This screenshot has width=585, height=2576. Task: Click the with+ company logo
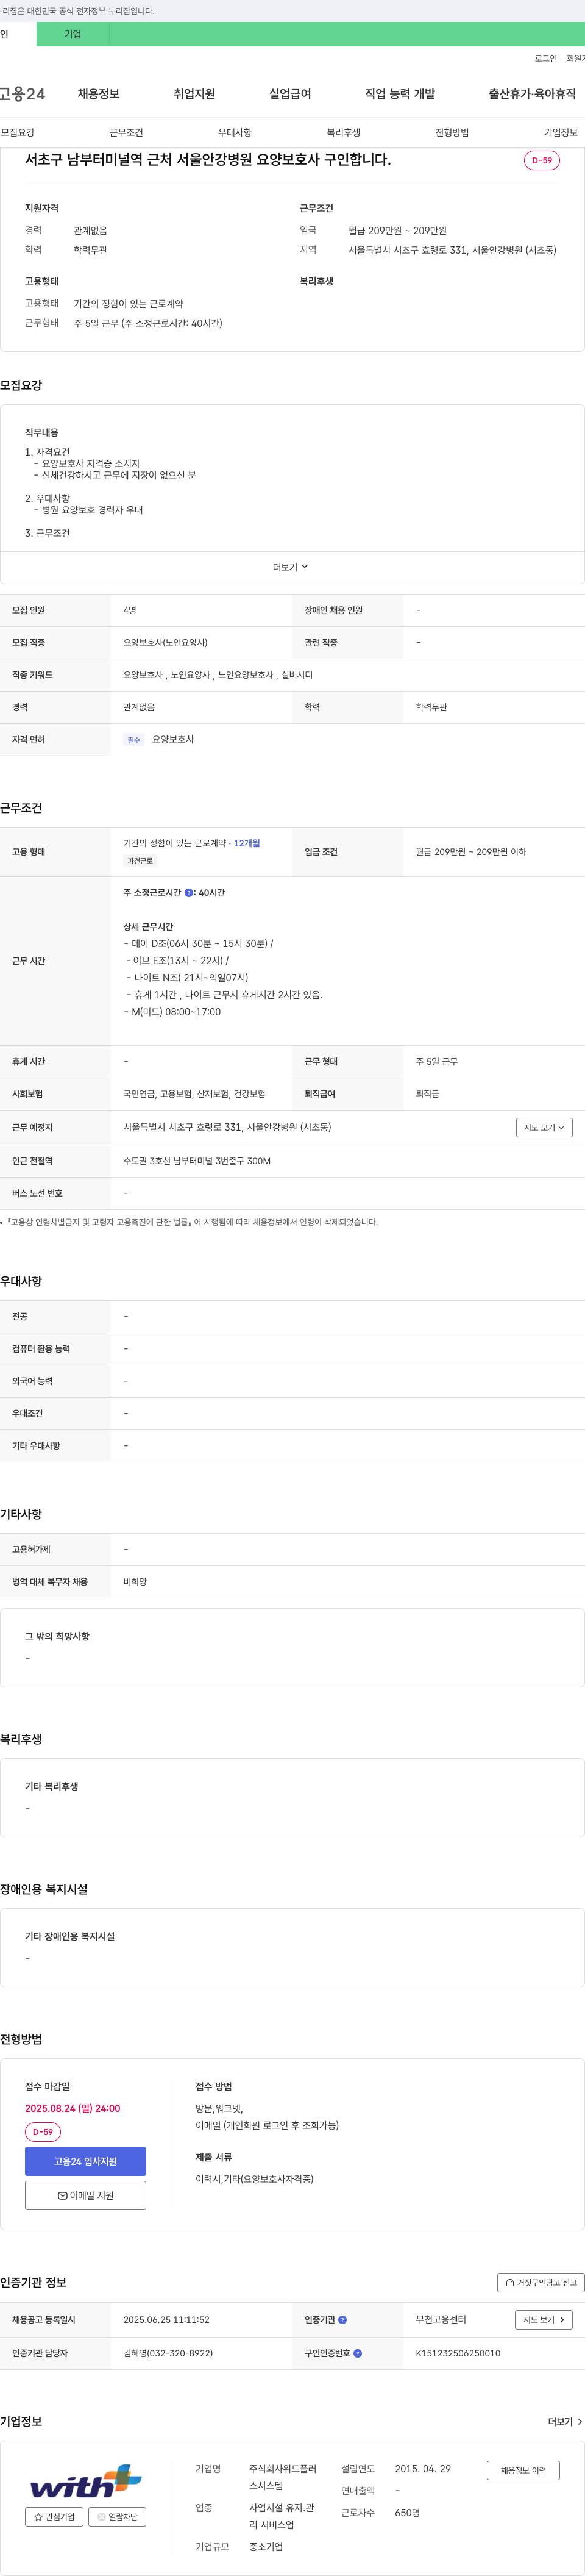point(86,2481)
